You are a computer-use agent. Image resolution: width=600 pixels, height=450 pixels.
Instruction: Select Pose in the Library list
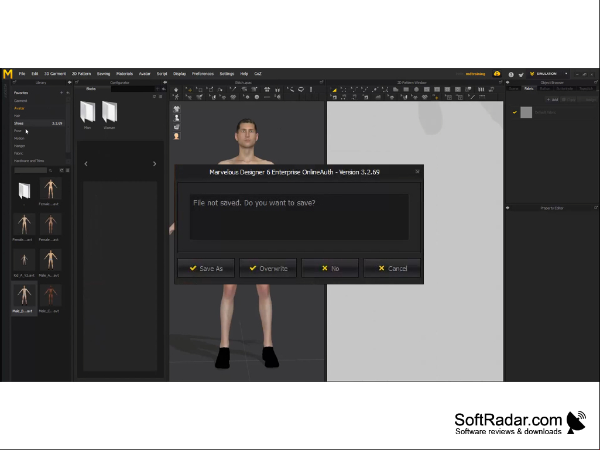pos(18,131)
